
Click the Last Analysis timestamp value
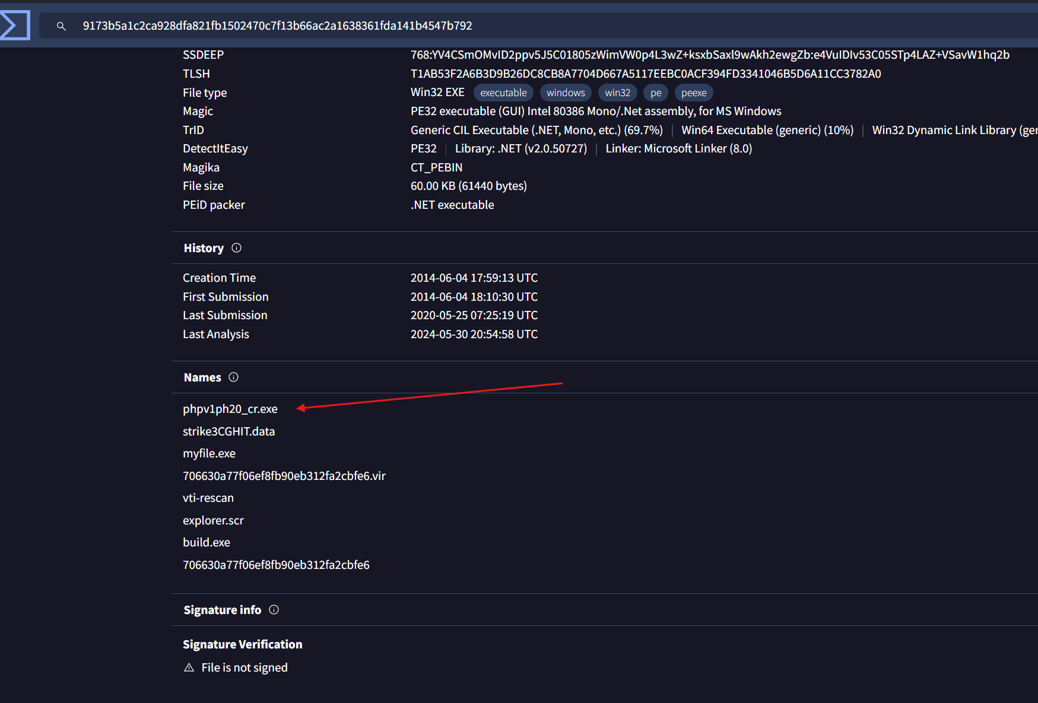(x=474, y=334)
